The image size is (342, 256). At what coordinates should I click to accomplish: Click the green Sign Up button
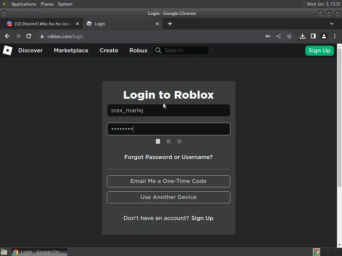click(x=320, y=51)
